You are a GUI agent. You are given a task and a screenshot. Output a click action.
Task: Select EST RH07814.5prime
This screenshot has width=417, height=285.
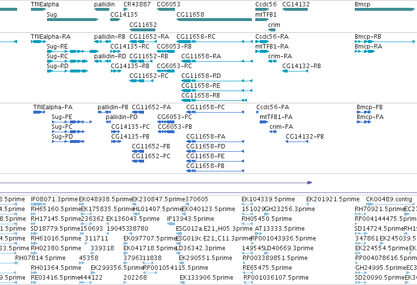(x=16, y=263)
